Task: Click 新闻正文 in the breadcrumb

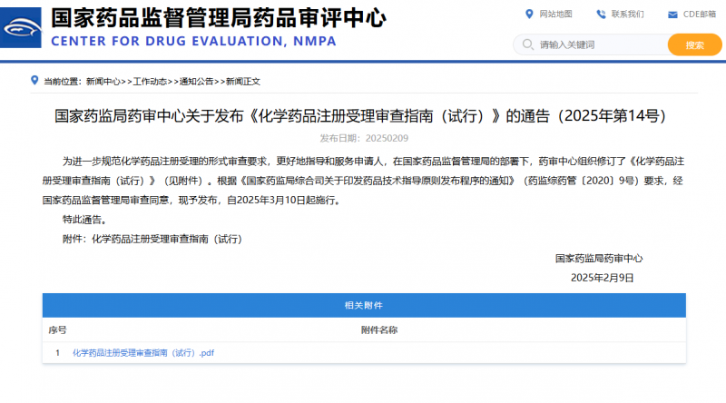Action: point(243,82)
